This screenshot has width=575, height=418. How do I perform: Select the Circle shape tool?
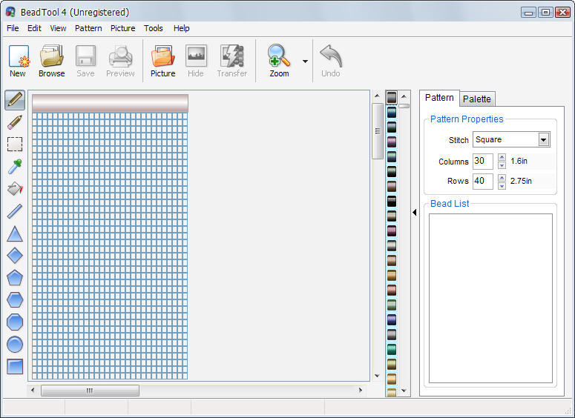(15, 345)
